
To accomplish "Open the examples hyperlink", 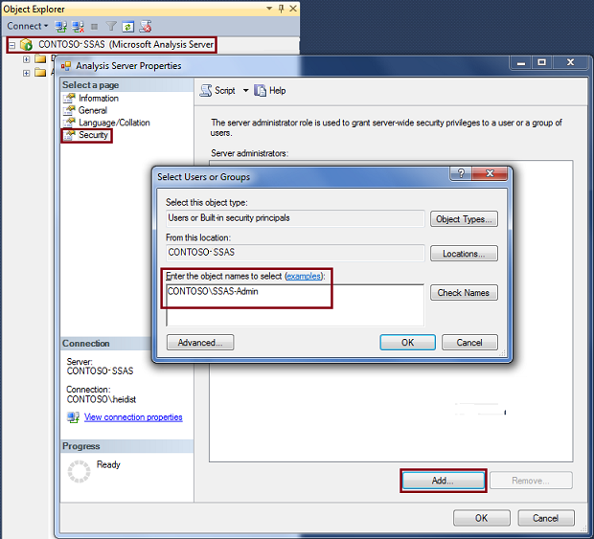I will coord(304,276).
